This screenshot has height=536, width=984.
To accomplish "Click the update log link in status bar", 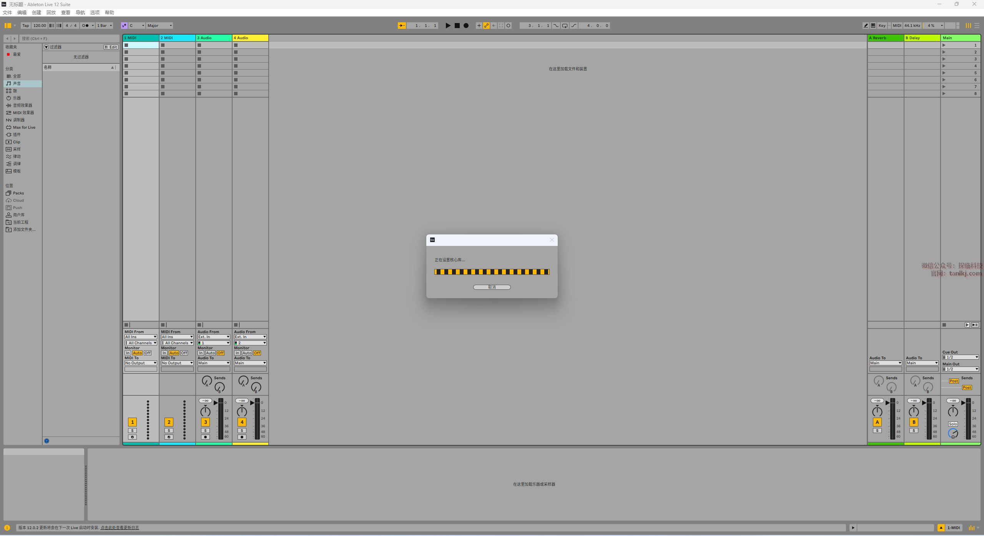I will [120, 528].
